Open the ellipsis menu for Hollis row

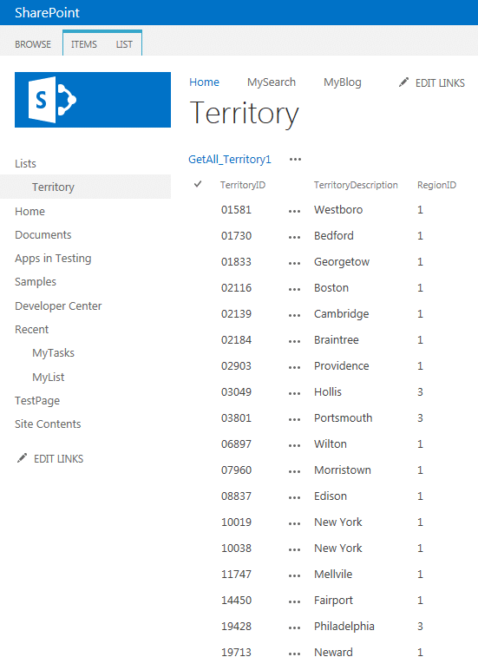pos(294,393)
